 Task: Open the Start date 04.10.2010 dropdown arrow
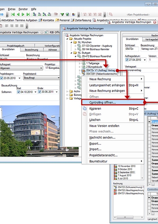(36, 92)
